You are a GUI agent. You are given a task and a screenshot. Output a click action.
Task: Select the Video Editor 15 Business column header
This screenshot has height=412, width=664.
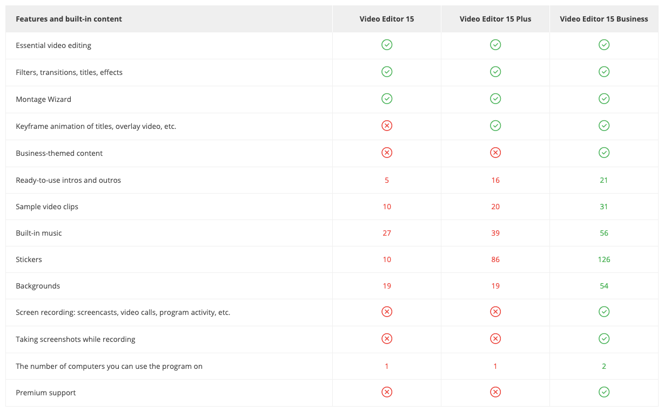[x=603, y=19]
